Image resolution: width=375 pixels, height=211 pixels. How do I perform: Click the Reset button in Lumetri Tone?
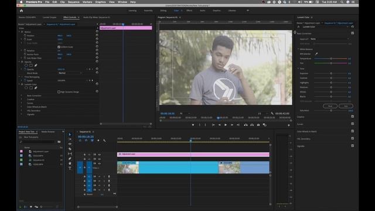pos(330,106)
